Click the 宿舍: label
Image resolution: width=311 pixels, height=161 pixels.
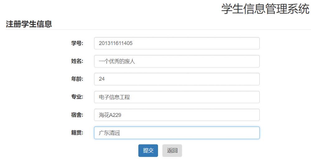click(x=77, y=115)
